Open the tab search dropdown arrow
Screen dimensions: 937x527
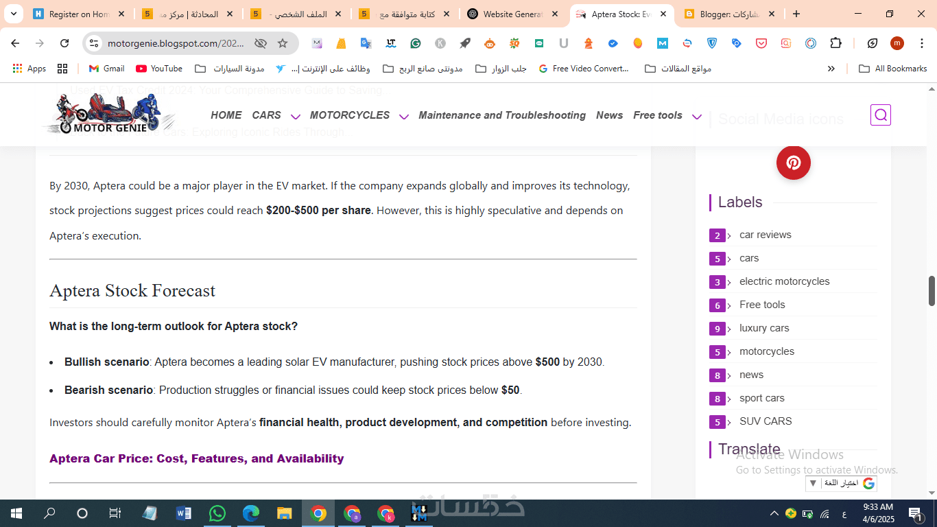(x=14, y=14)
